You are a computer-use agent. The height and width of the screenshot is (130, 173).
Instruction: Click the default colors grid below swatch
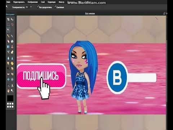pos(10,105)
